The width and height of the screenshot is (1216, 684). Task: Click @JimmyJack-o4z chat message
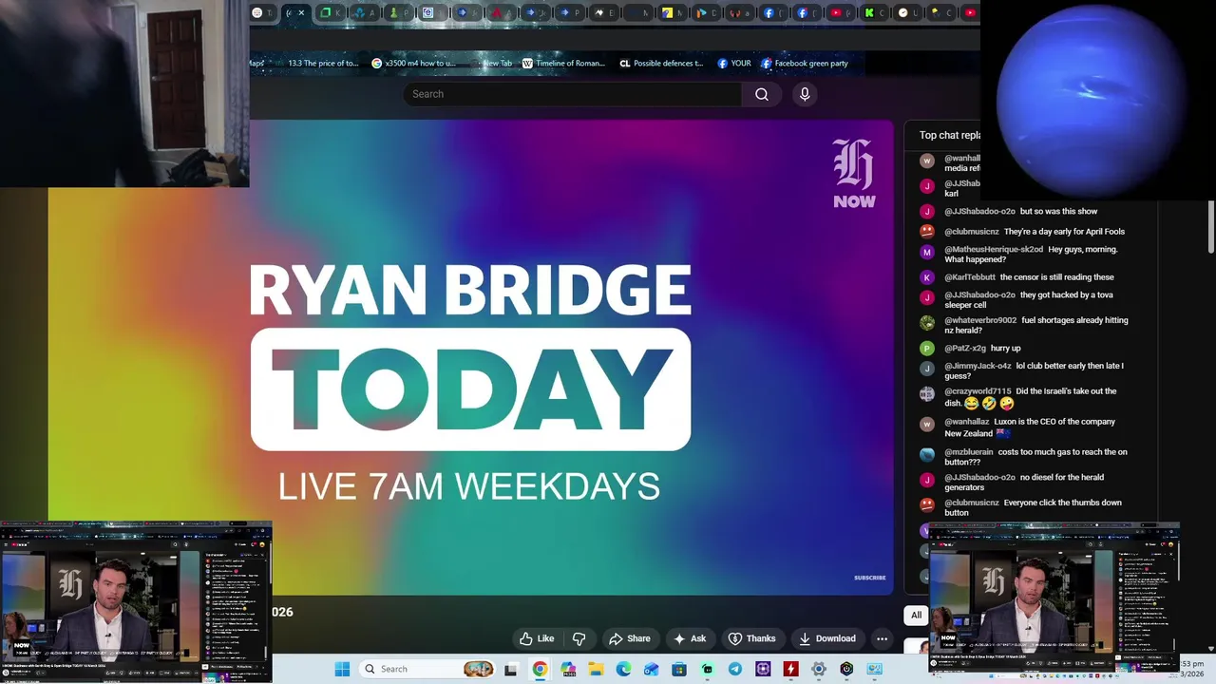(x=1024, y=370)
